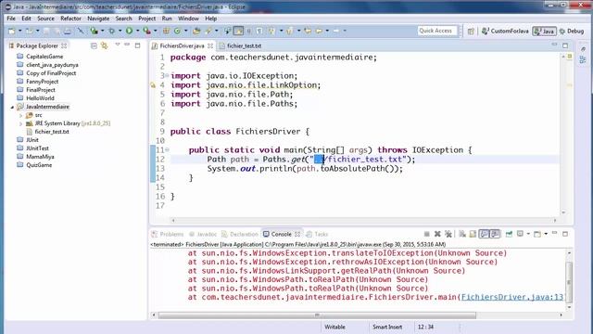The image size is (593, 334).
Task: Click the Open Type toolbar icon
Action: click(196, 31)
